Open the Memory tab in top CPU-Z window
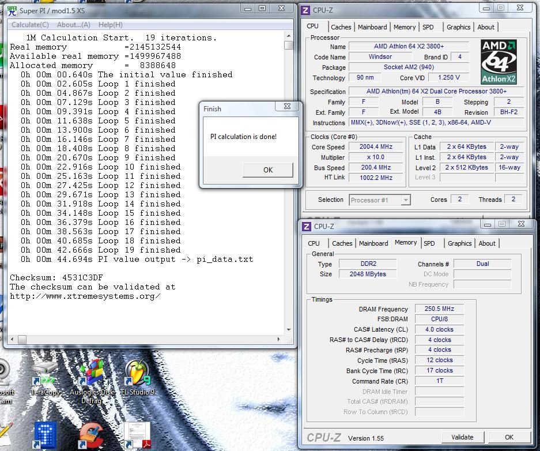 [x=405, y=27]
